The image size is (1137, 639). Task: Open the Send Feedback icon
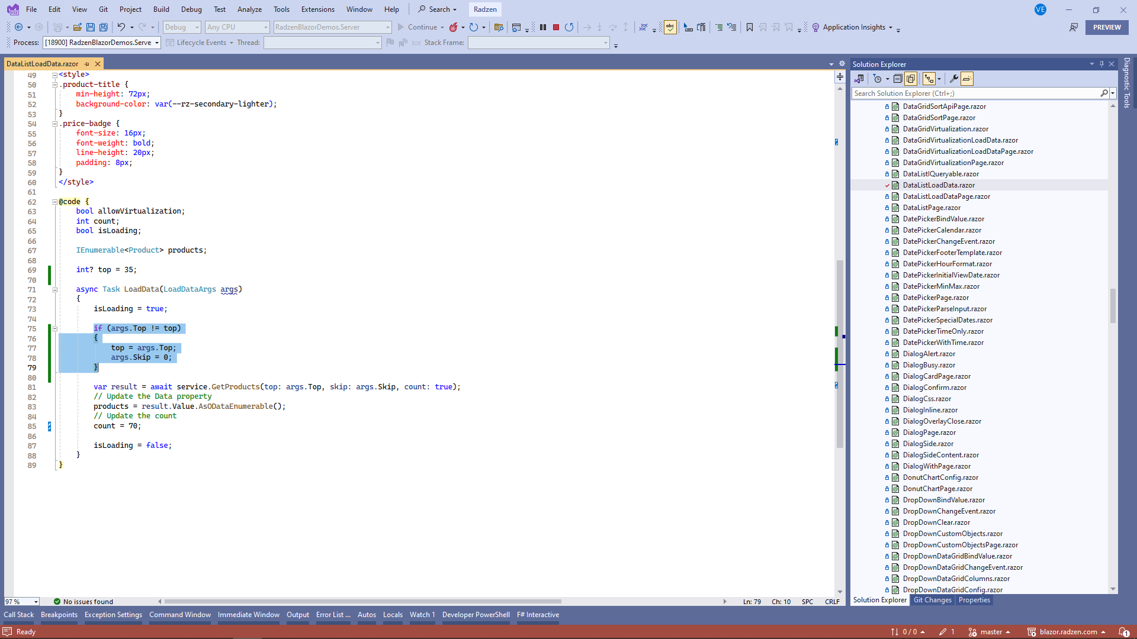tap(1073, 27)
